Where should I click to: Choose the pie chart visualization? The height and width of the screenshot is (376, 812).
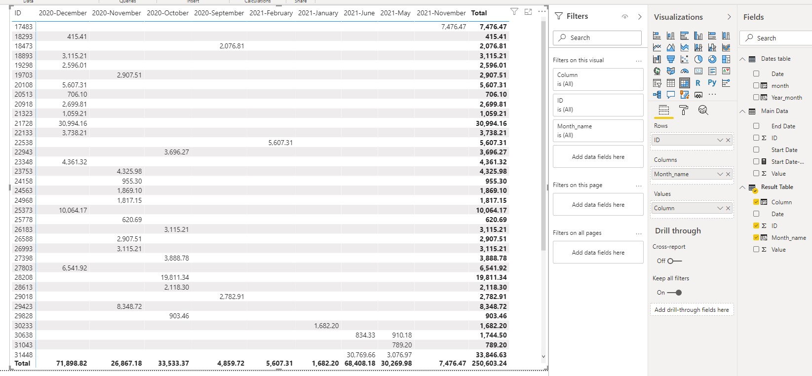point(698,59)
